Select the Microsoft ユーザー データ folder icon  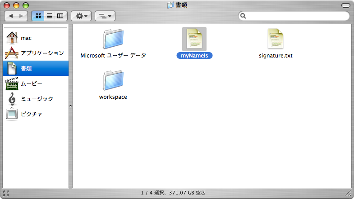(113, 39)
